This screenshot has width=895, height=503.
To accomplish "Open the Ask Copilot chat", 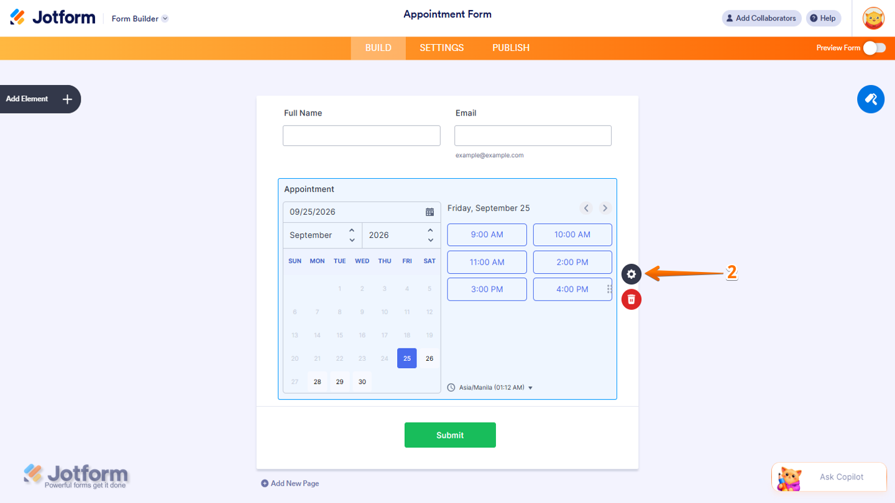I will [x=829, y=477].
